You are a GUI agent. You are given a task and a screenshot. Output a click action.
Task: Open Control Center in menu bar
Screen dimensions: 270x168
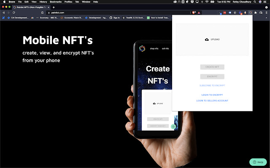point(265,2)
